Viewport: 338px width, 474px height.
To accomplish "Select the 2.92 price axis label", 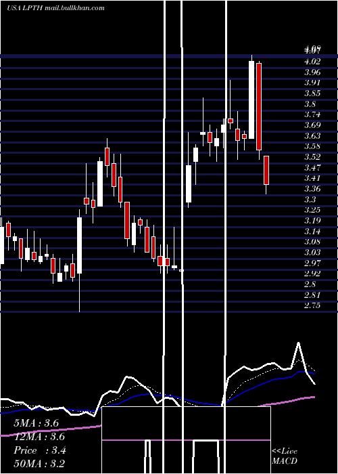I will [312, 274].
